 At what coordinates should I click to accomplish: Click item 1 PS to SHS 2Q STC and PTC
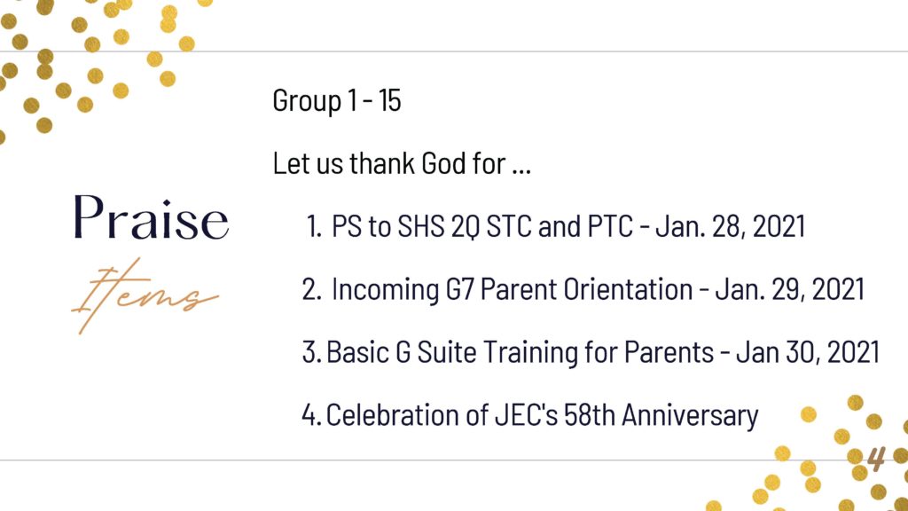[555, 226]
